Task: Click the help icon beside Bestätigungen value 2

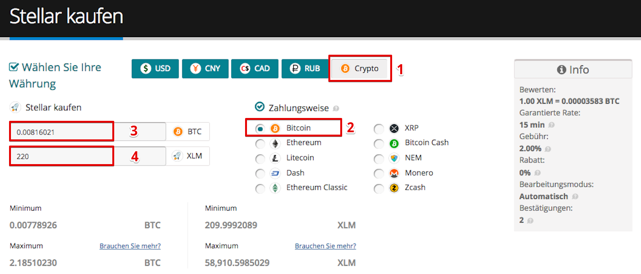Action: point(530,220)
